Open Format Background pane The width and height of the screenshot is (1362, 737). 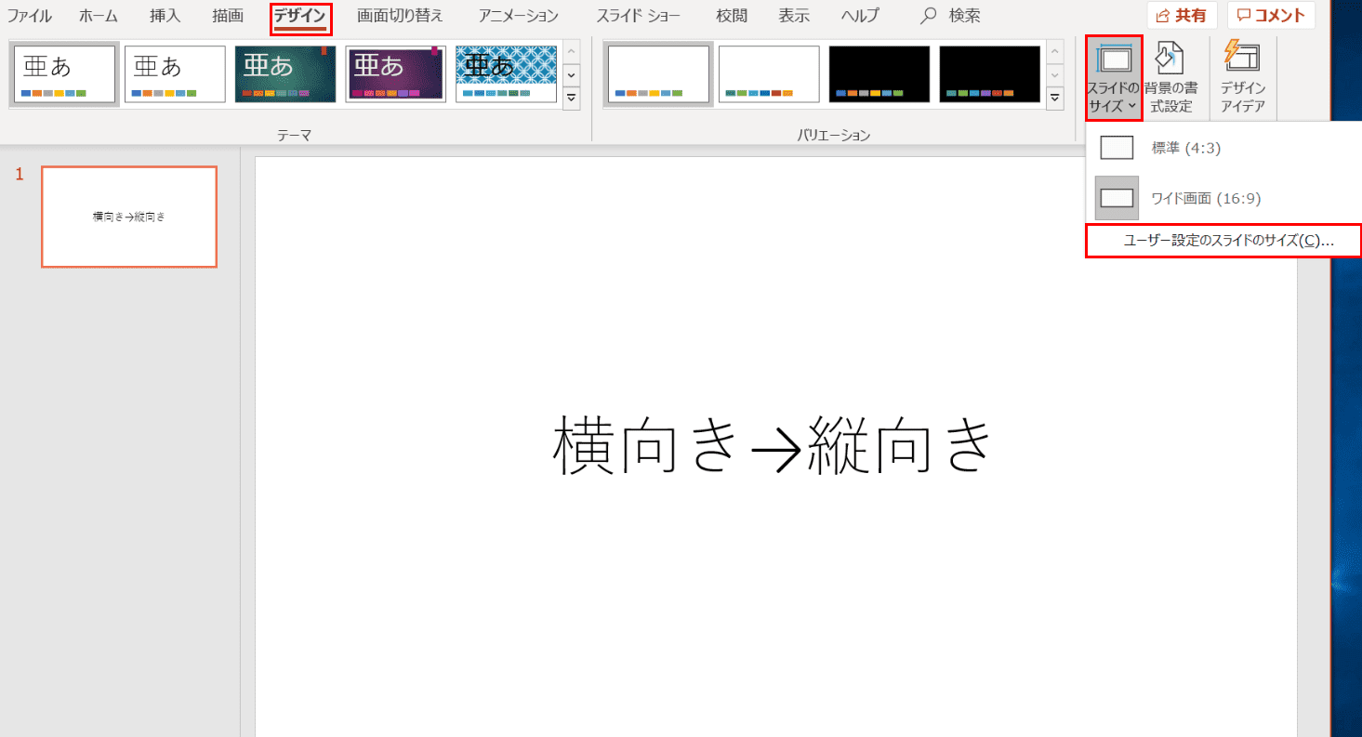[x=1170, y=78]
